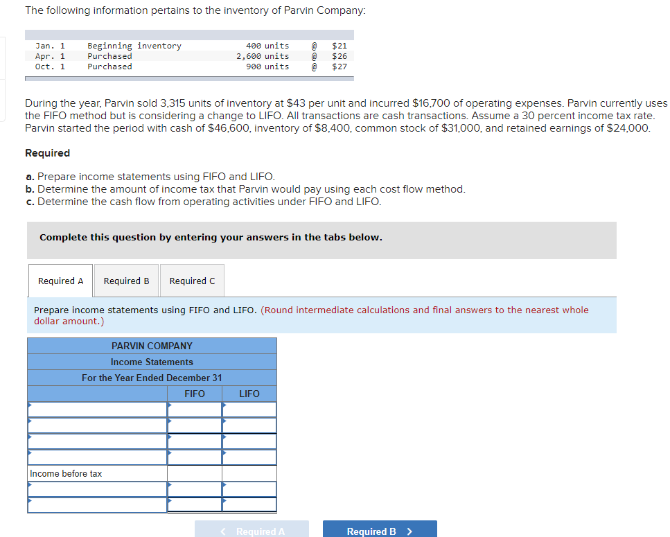
Task: Click the red rounding instruction text
Action: (311, 315)
